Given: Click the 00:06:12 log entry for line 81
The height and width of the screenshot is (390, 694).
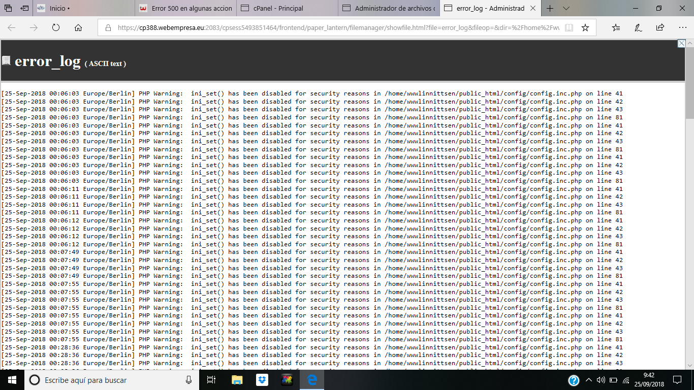Looking at the screenshot, I should [311, 244].
